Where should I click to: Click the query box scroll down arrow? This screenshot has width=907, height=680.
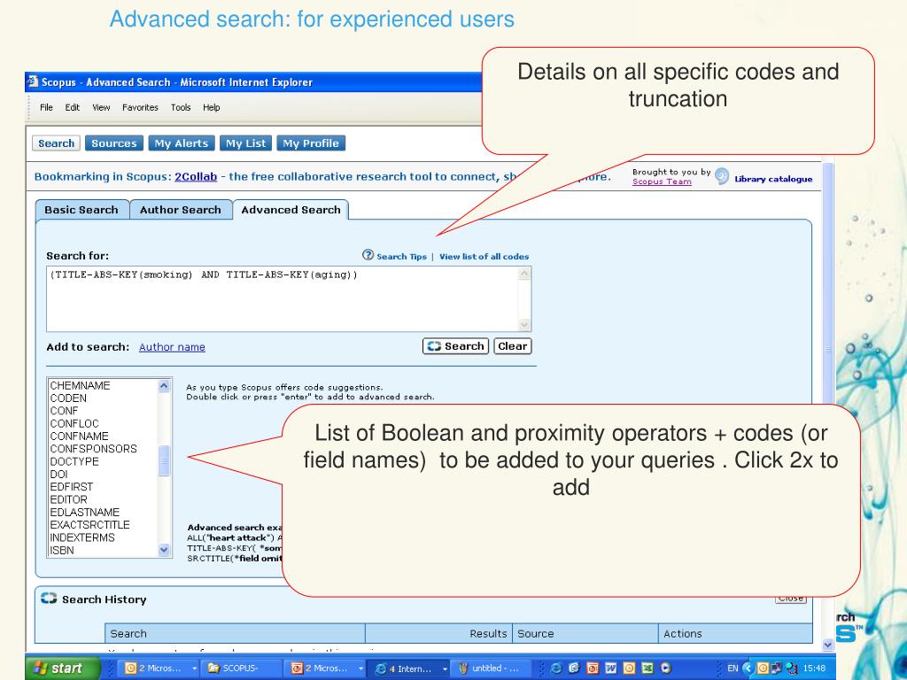click(x=524, y=324)
